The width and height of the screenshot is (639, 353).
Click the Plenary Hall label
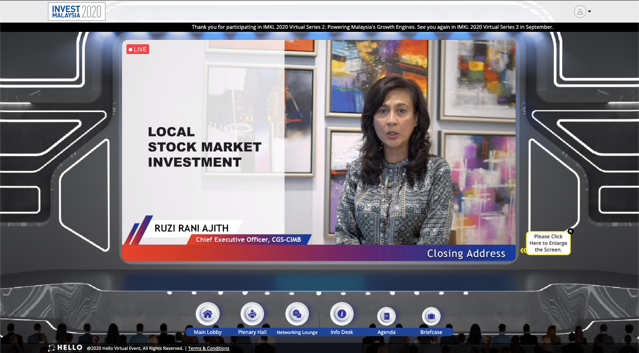coord(252,332)
